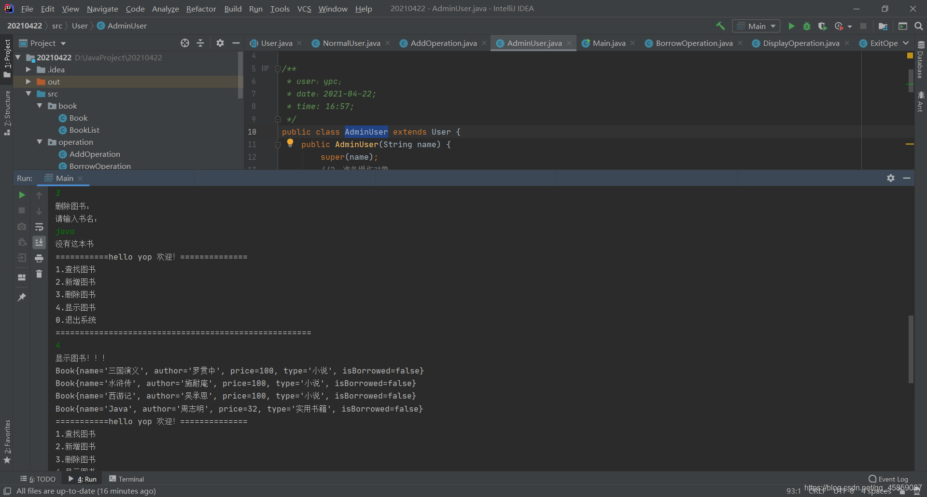Clear all console output with trash icon
The image size is (927, 497).
coord(39,274)
